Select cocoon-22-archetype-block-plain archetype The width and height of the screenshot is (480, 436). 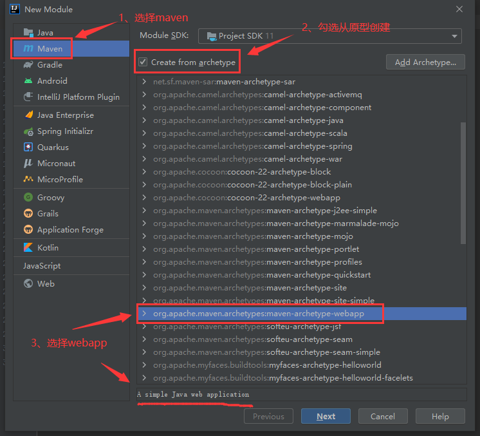(302, 184)
